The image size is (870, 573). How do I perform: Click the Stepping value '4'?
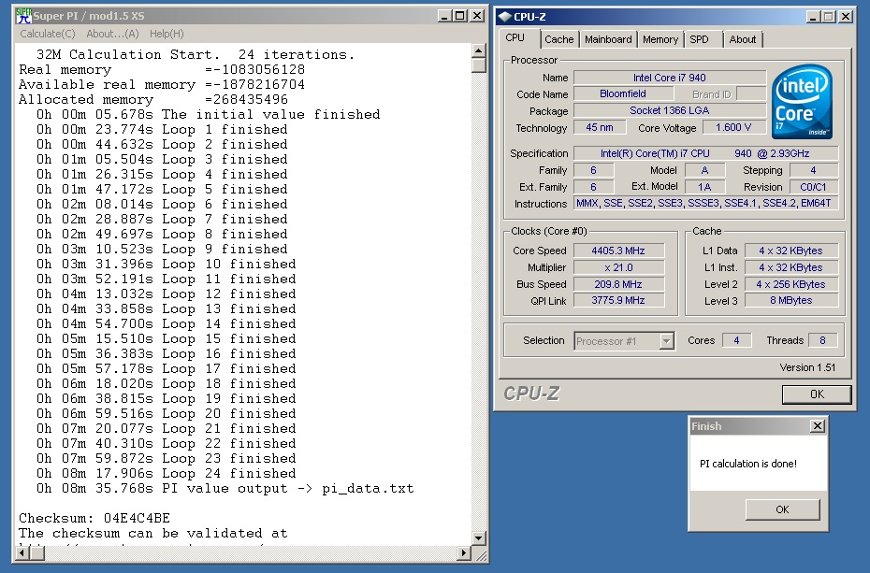pyautogui.click(x=814, y=170)
